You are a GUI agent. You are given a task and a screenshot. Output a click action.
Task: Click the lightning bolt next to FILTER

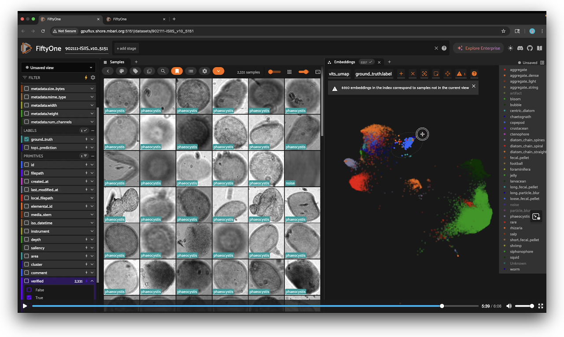[x=86, y=78]
